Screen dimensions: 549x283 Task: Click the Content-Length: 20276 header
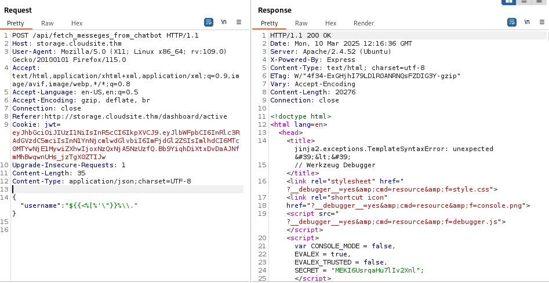pos(312,92)
